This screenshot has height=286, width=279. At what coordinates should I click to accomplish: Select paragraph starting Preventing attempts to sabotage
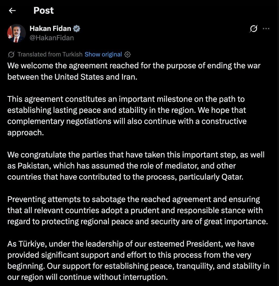click(137, 210)
